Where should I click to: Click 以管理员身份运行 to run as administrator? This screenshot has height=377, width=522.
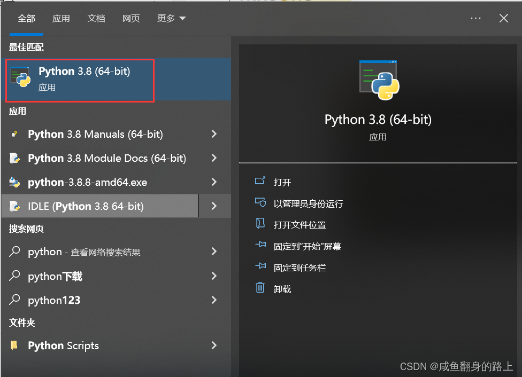[309, 203]
